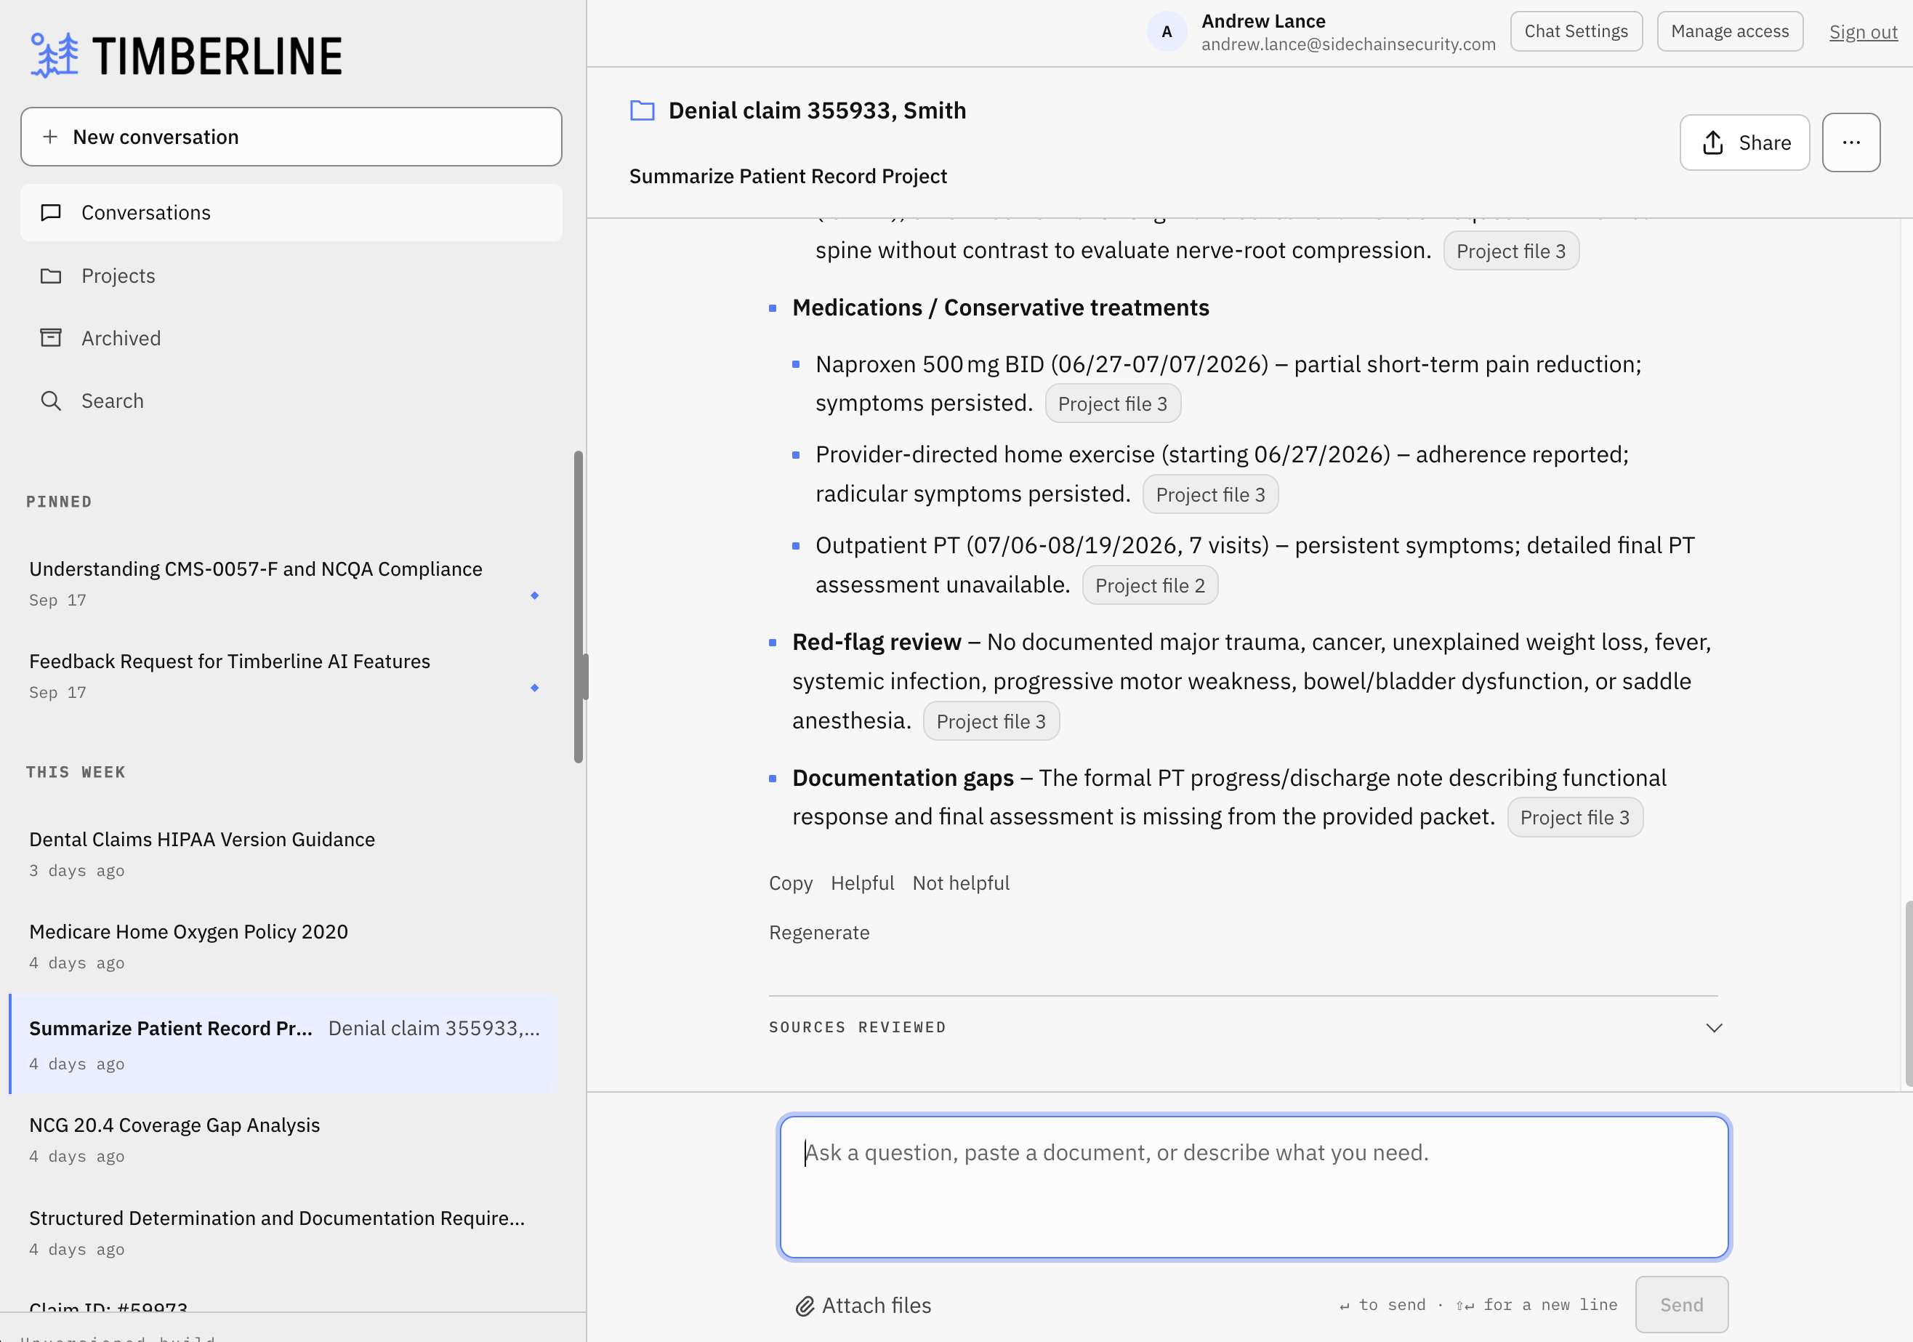Open Conversations via its chat bubble icon
Viewport: 1913px width, 1342px height.
(x=51, y=212)
